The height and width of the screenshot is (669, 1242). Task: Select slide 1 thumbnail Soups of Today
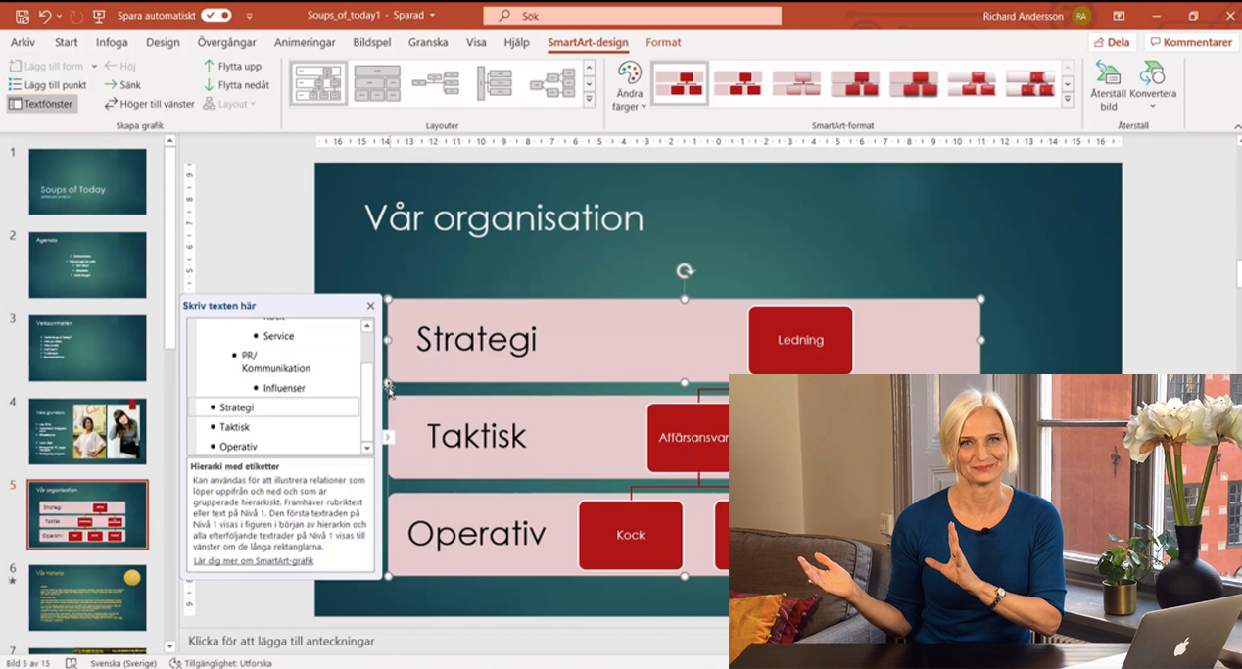[87, 181]
